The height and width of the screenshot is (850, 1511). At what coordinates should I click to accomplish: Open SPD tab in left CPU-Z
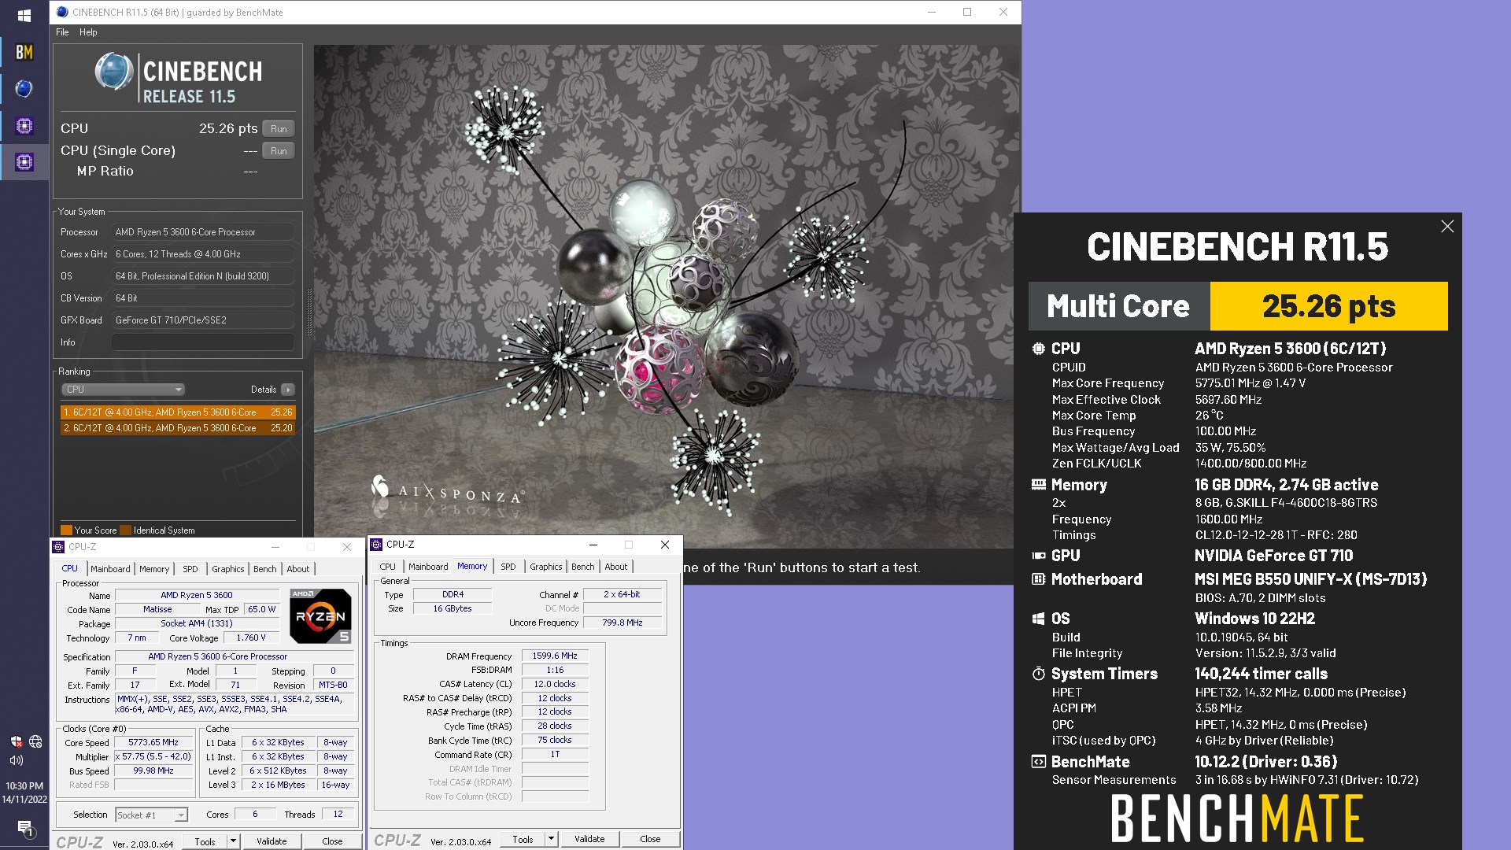coord(190,569)
